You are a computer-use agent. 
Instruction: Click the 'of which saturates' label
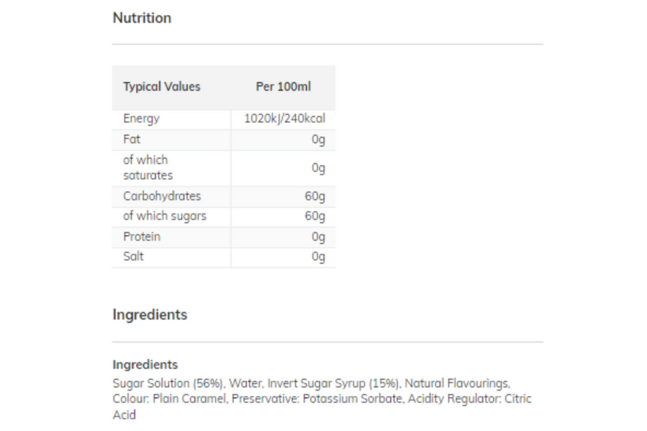click(x=148, y=168)
